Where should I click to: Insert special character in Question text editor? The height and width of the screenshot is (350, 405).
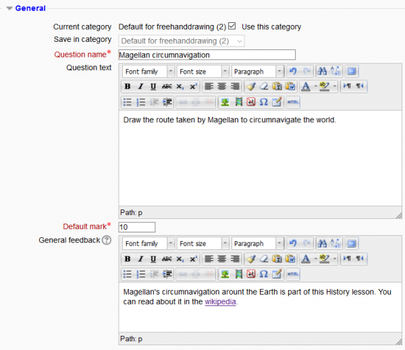264,102
